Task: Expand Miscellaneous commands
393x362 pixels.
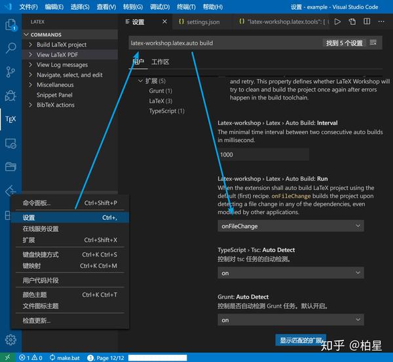Action: 70,84
